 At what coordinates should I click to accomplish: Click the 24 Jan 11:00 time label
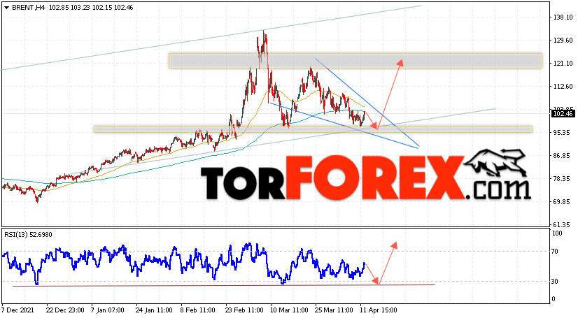pyautogui.click(x=154, y=310)
